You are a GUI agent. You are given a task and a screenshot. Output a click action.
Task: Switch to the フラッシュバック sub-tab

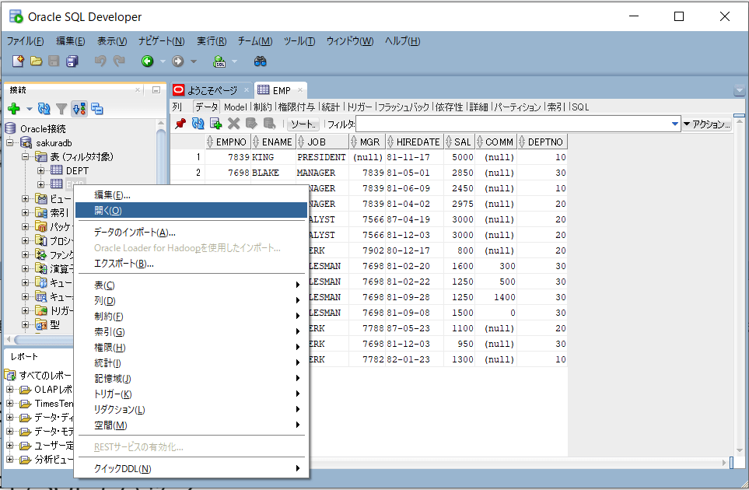[x=404, y=107]
